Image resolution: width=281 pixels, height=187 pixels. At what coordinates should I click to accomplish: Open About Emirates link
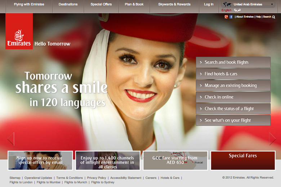click(245, 17)
